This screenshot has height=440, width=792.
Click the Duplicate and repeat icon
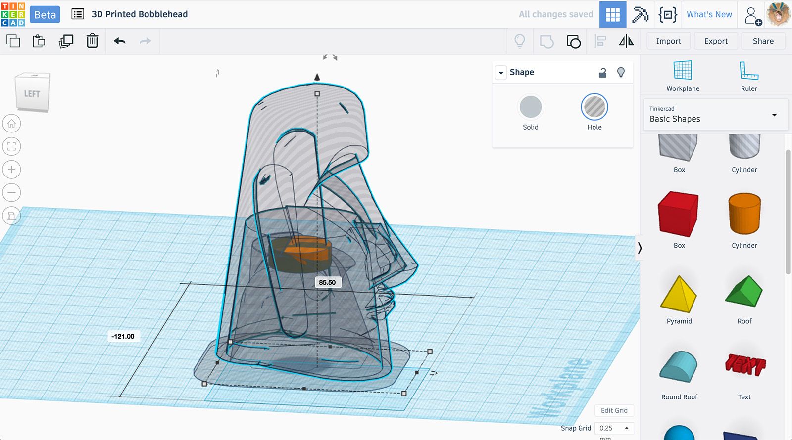click(66, 41)
